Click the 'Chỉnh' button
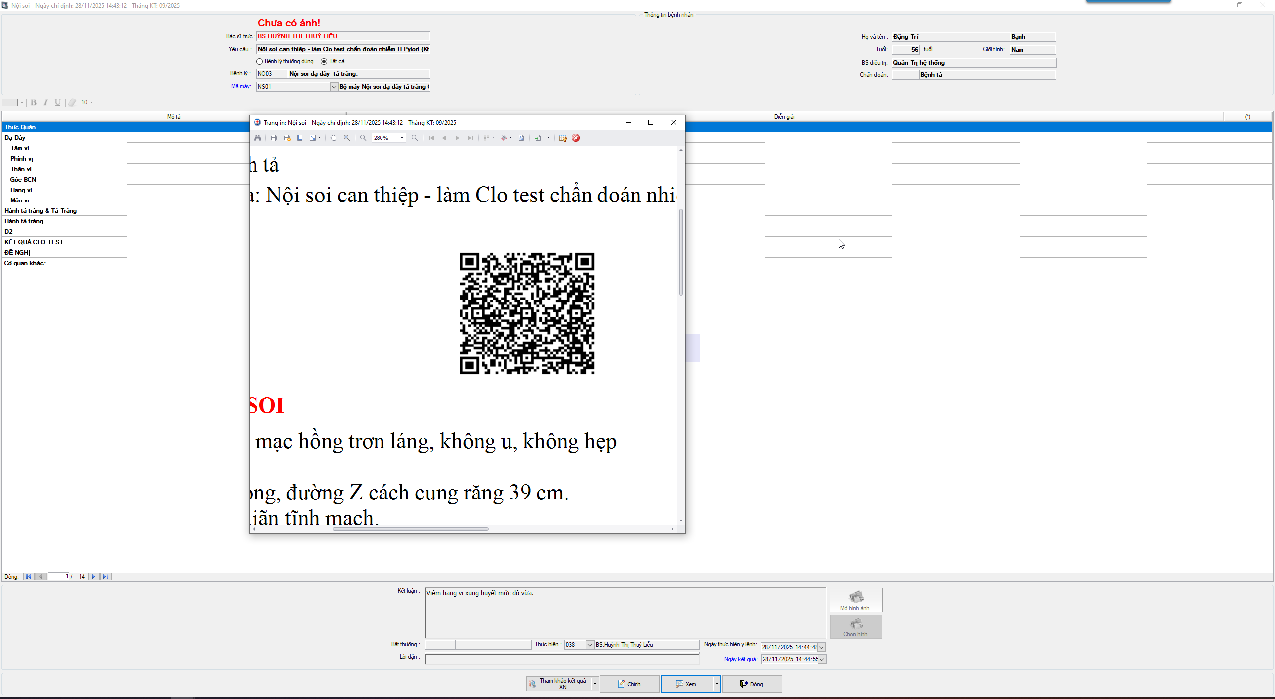Screen dimensions: 1275x699 [x=630, y=684]
